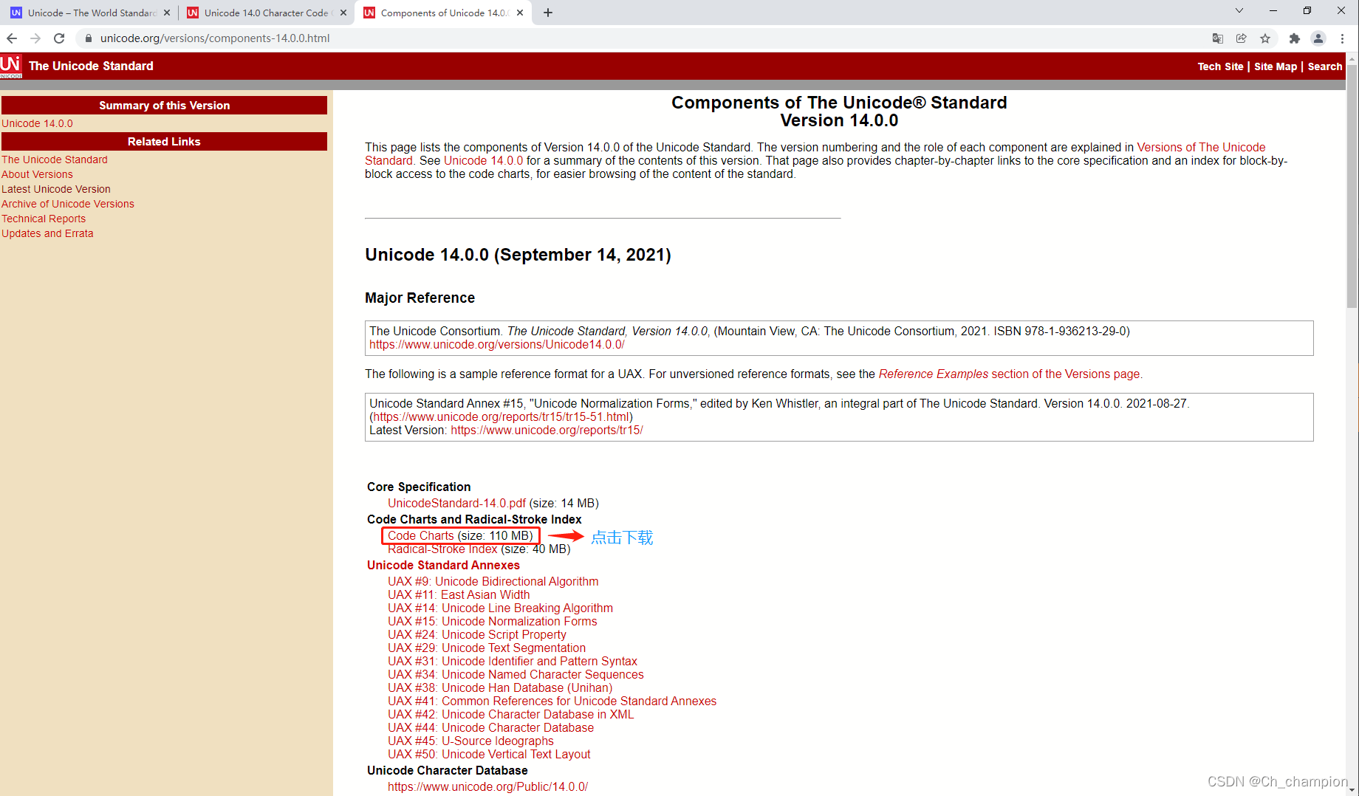Open UAX #50 Vertical Text Layout
Viewport: 1359px width, 796px height.
point(489,754)
